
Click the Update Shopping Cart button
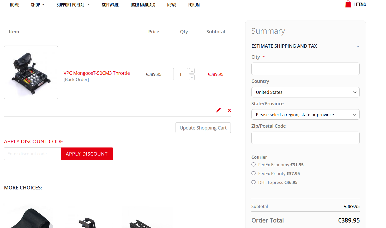(x=203, y=128)
